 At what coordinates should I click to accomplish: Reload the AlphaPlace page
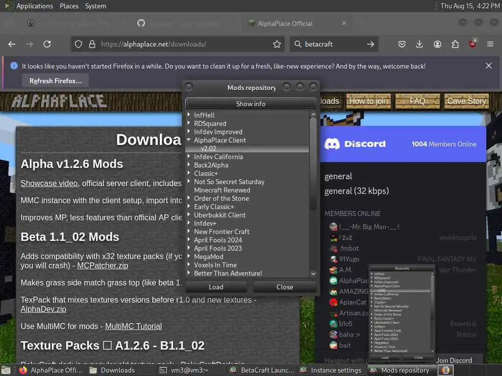[x=47, y=44]
